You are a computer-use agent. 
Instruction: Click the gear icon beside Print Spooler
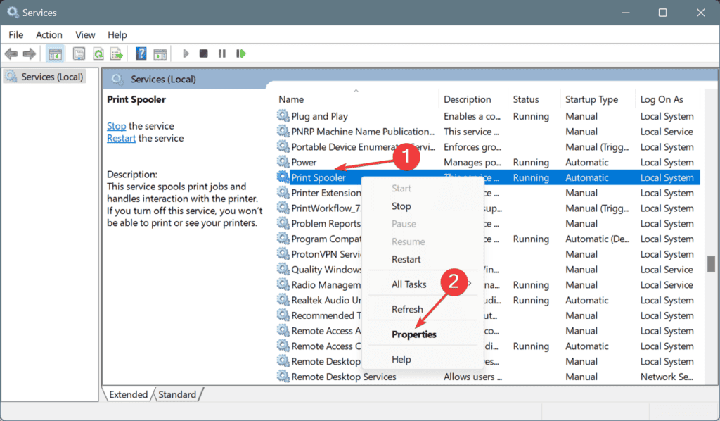(x=283, y=177)
